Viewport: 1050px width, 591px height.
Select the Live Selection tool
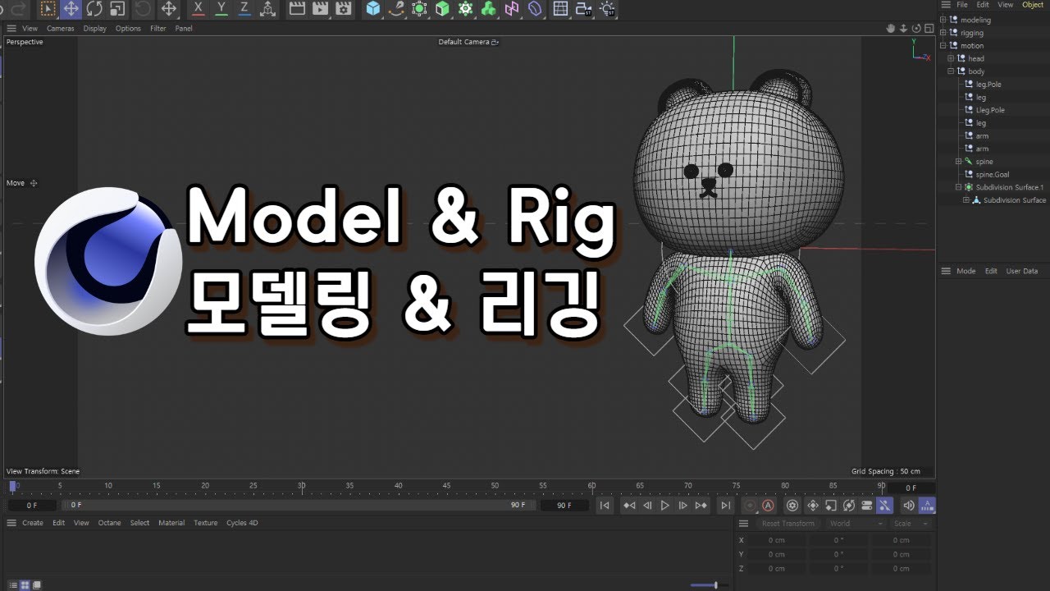(48, 9)
